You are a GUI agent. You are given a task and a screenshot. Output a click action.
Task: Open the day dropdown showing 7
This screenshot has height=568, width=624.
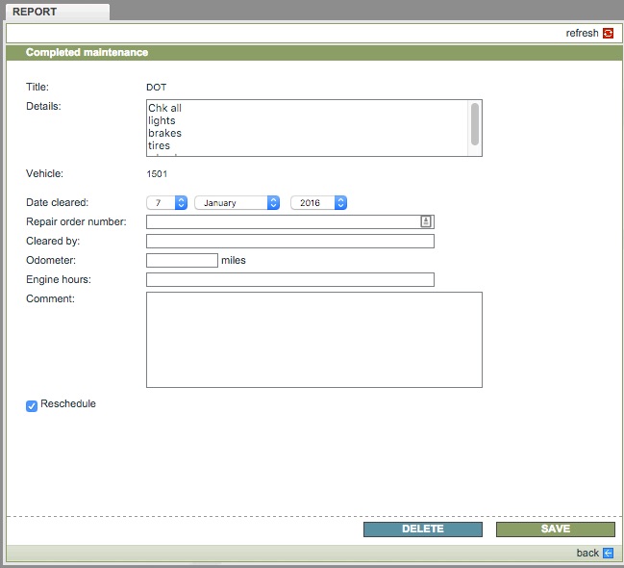166,203
